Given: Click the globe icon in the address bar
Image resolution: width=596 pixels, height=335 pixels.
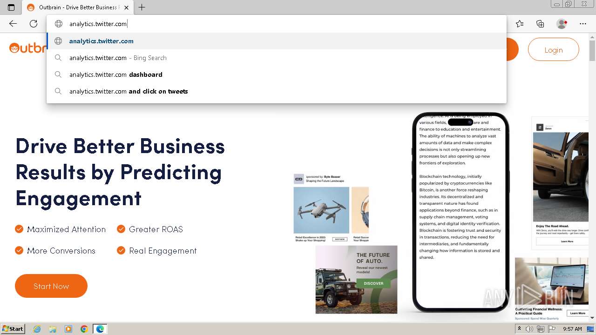Looking at the screenshot, I should (59, 24).
